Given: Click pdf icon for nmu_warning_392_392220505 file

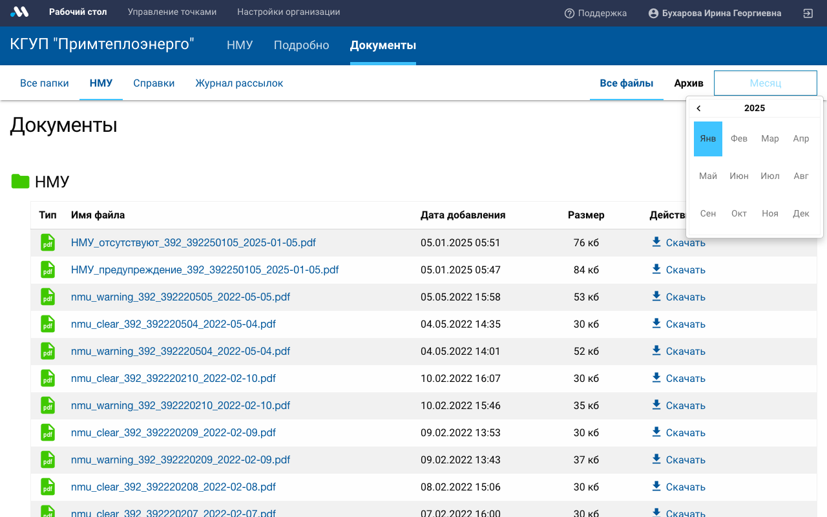Looking at the screenshot, I should [48, 297].
